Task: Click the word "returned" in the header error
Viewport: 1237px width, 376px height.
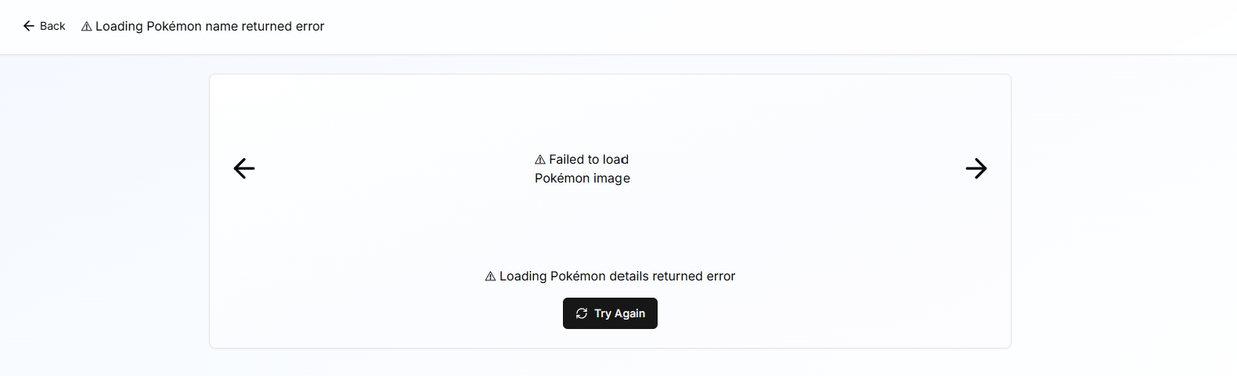Action: pos(265,26)
